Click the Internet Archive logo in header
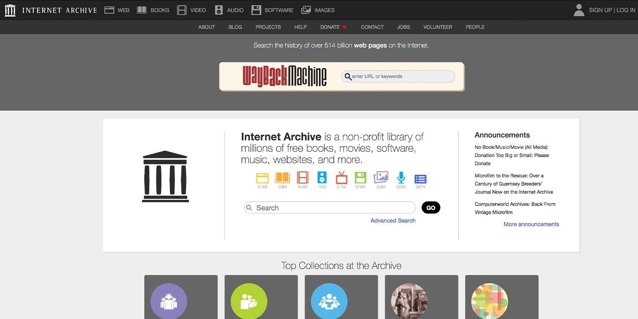This screenshot has width=638, height=319. tap(10, 10)
